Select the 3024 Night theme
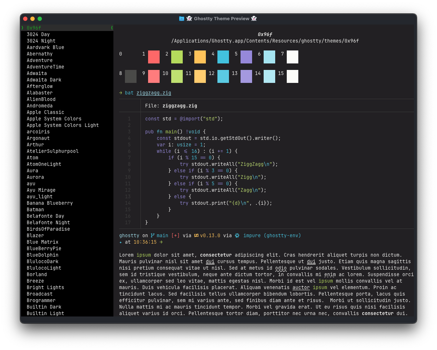This screenshot has width=437, height=350. tap(41, 41)
